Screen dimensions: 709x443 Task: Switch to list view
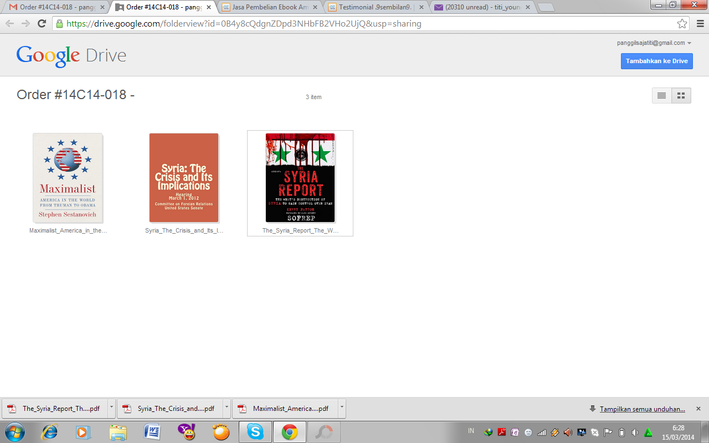[661, 95]
